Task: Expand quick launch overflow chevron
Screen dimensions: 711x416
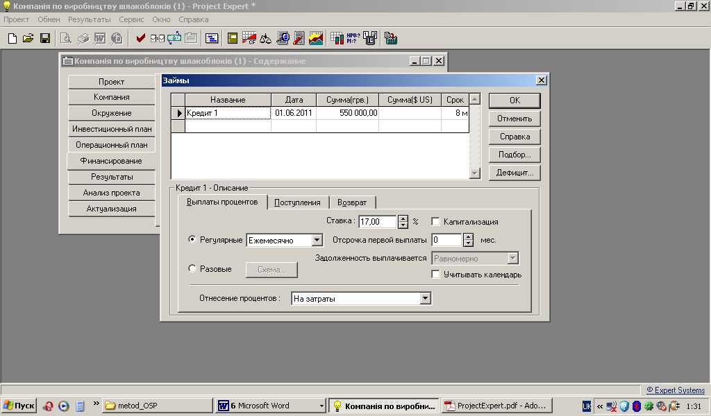Action: pyautogui.click(x=96, y=404)
